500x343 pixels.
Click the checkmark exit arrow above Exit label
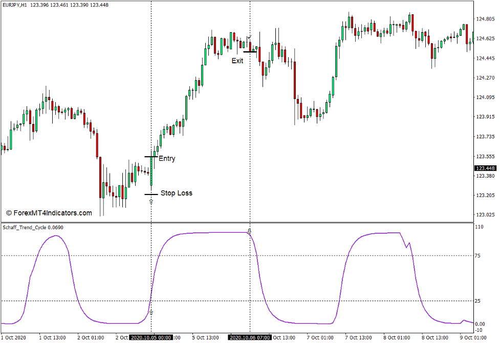coord(249,38)
